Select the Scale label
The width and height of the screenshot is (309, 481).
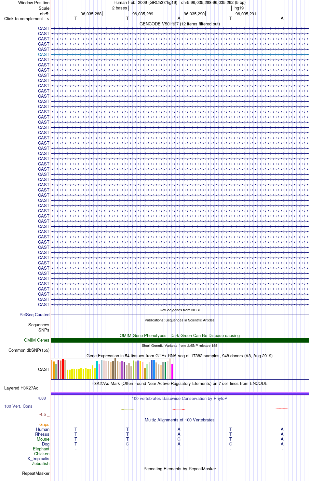(44, 8)
